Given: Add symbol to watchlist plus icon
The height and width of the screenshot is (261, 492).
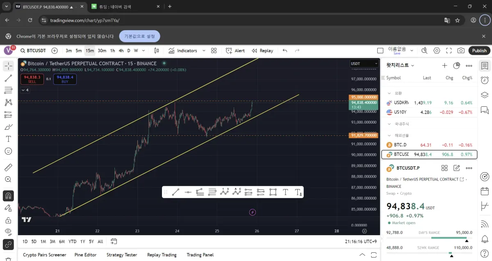Looking at the screenshot, I should (x=444, y=65).
